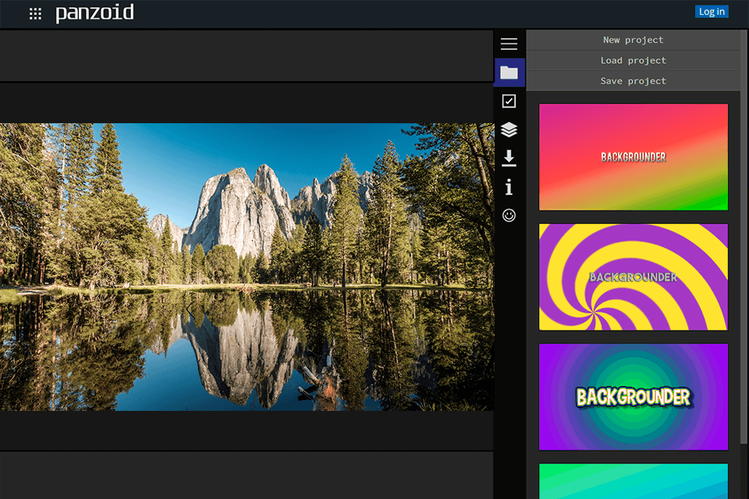Click the Yosemite mountain lake preview image
The height and width of the screenshot is (499, 749).
pos(247,267)
